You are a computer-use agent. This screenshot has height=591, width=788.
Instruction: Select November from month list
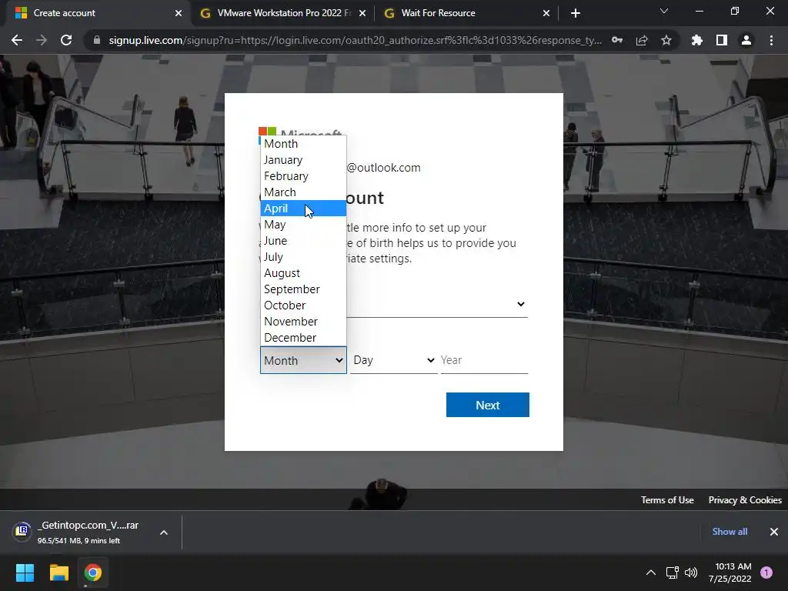pyautogui.click(x=303, y=321)
